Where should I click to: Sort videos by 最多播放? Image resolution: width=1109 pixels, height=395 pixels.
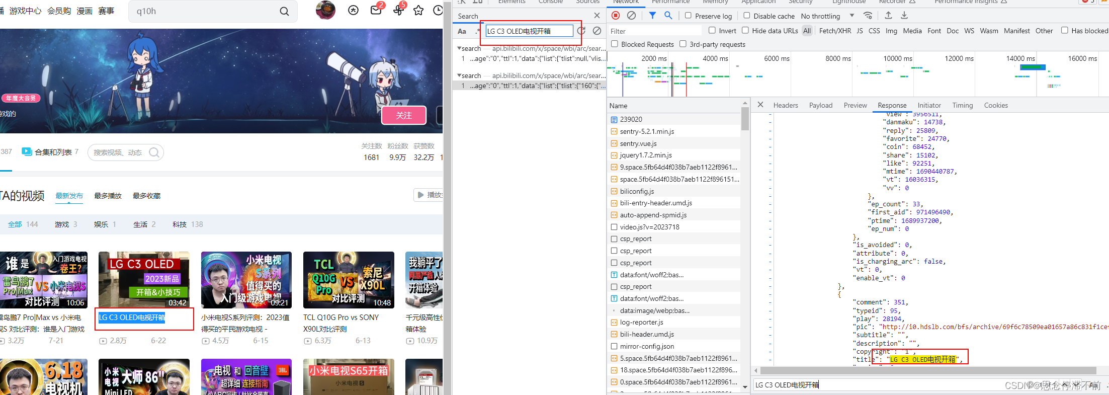(108, 196)
